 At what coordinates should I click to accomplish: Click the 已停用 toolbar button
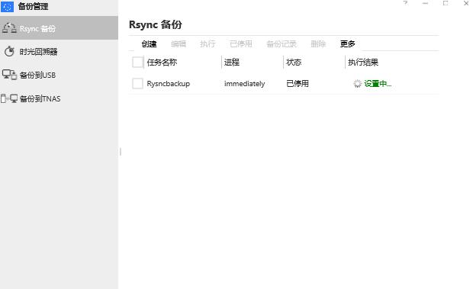point(241,44)
